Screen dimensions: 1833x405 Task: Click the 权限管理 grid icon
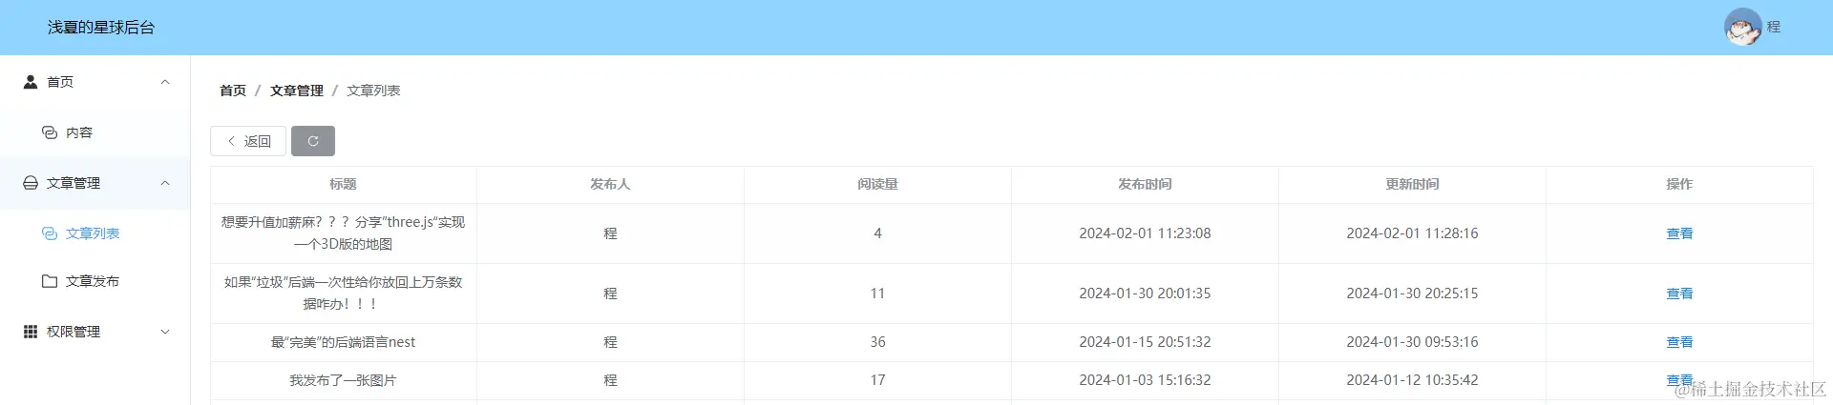(x=31, y=332)
